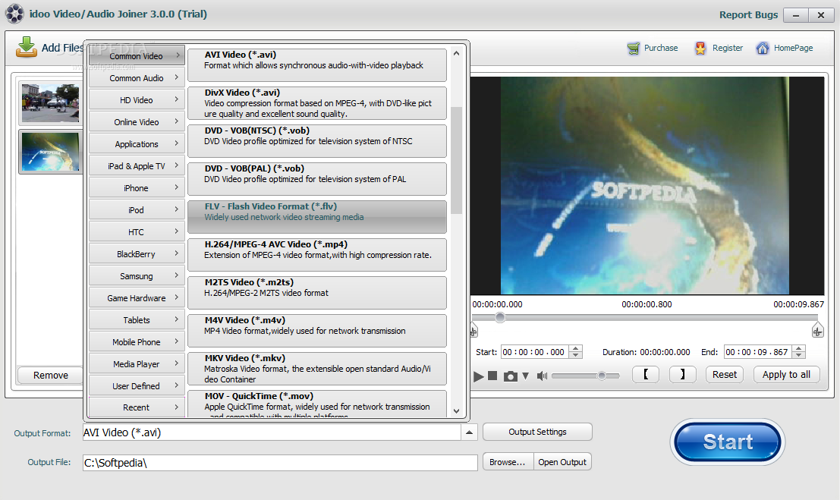Click the HomePage house icon
This screenshot has height=500, width=840.
coord(763,49)
